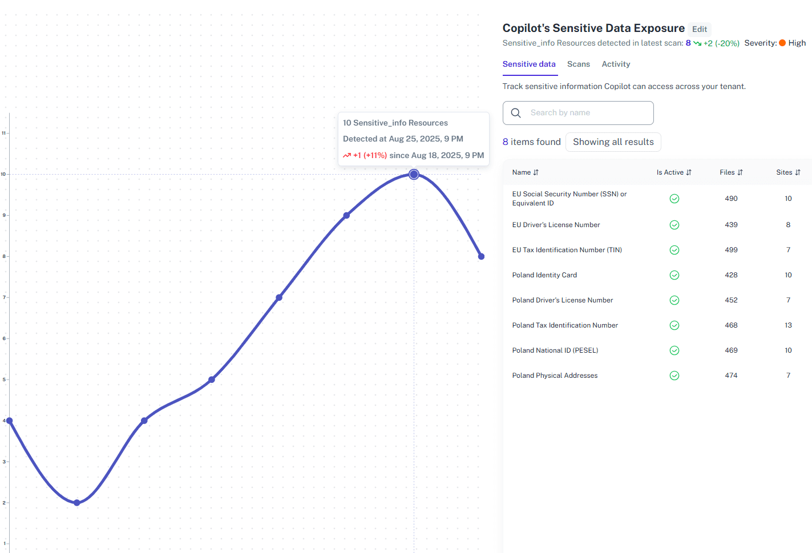This screenshot has height=553, width=812.
Task: Click the green check icon on EU Driver's License row
Action: [x=674, y=224]
